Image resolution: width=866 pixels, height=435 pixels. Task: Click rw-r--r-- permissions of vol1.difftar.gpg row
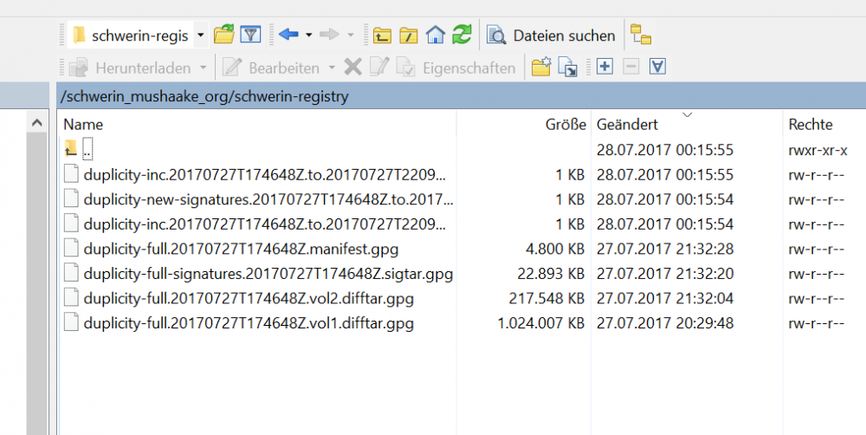pos(817,323)
